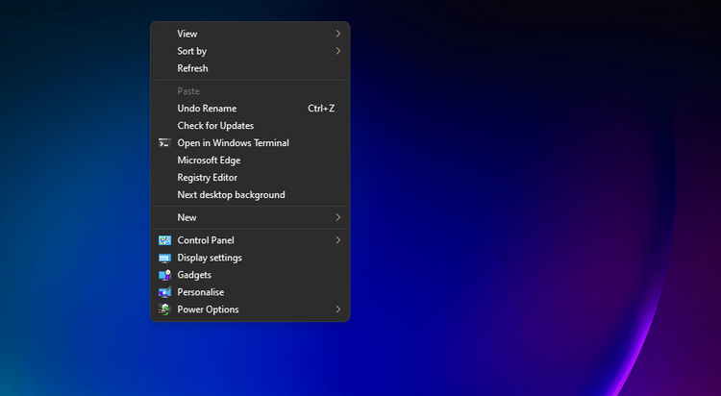The height and width of the screenshot is (396, 721).
Task: Click the Control Panel icon
Action: point(164,240)
